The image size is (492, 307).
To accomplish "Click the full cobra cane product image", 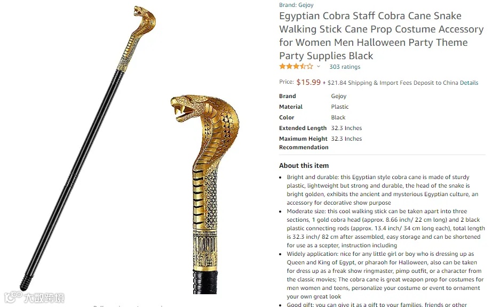I will coord(88,148).
